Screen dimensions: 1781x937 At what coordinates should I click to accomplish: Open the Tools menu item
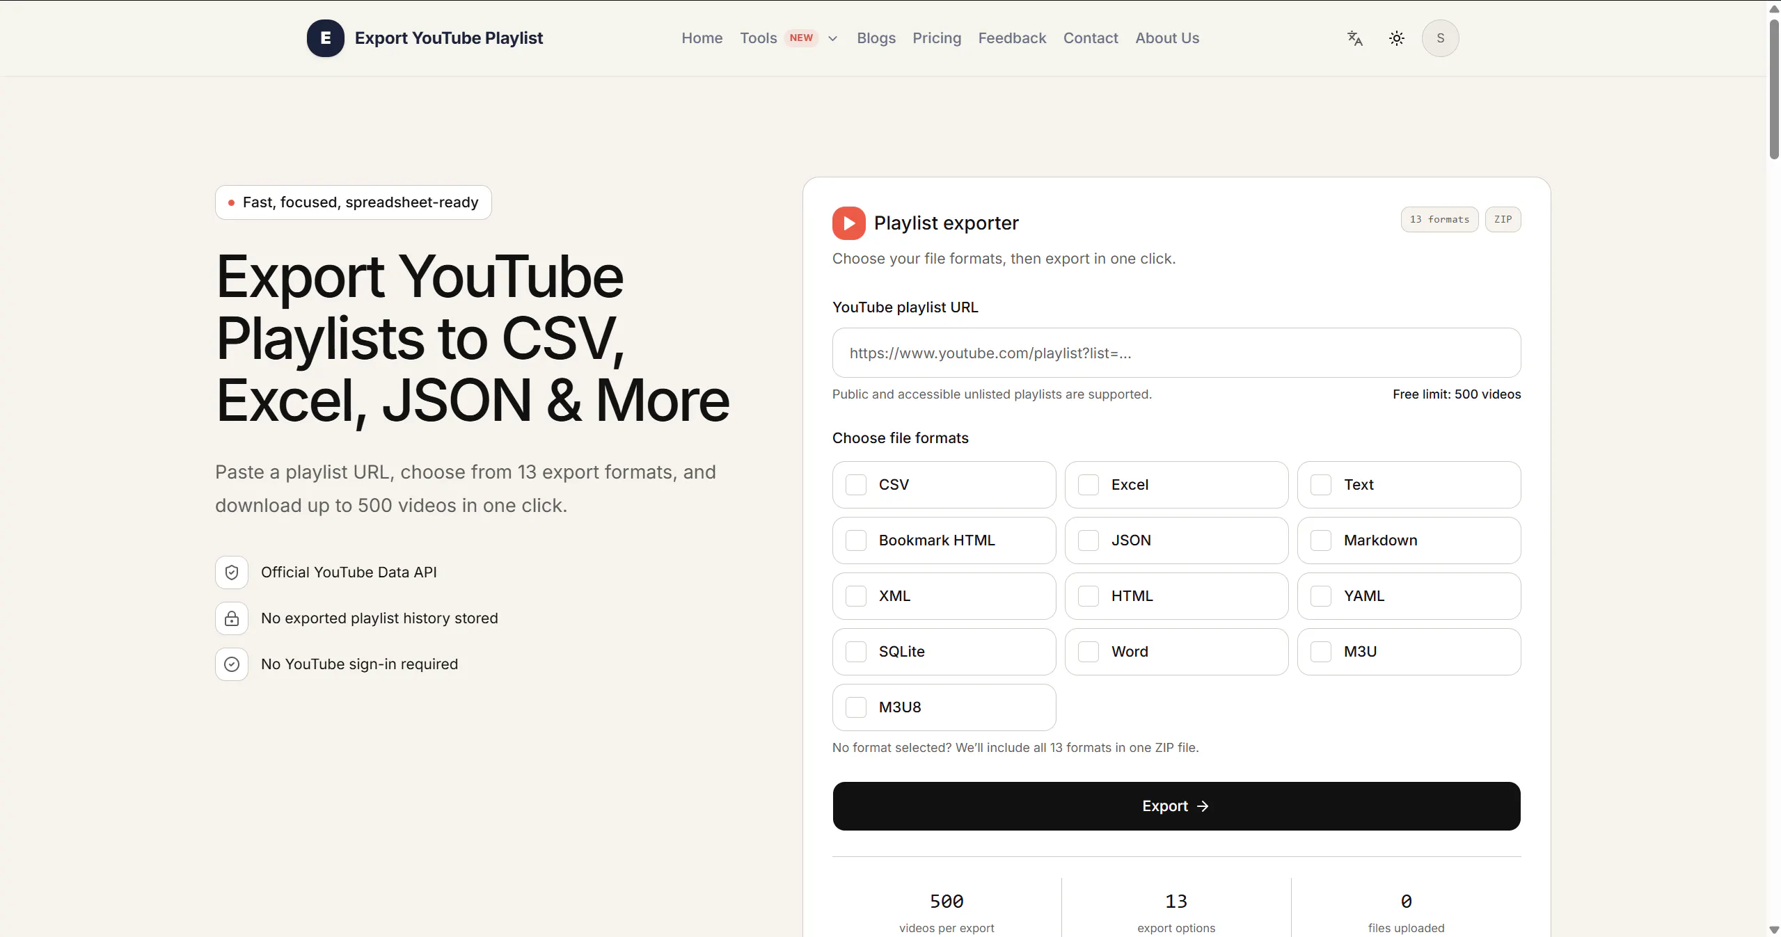click(758, 38)
